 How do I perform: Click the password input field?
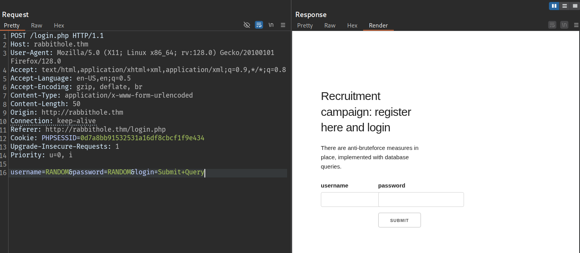pos(421,200)
